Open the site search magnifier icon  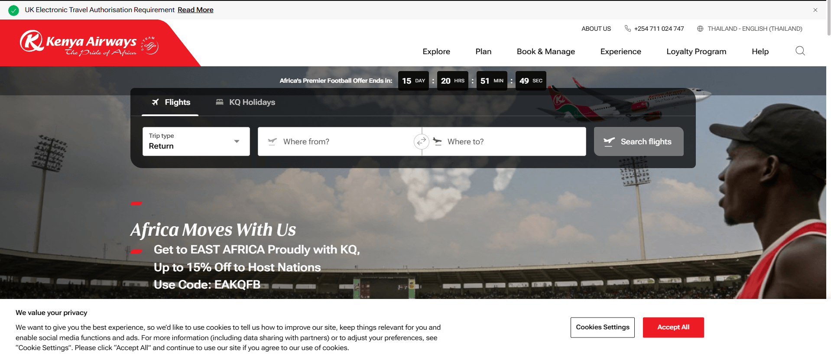[800, 51]
